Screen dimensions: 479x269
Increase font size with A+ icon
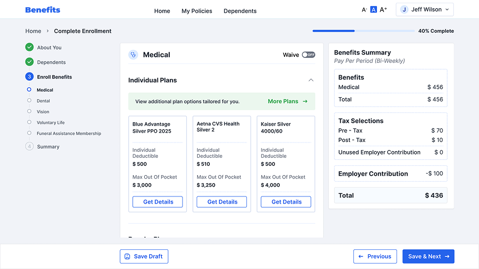(x=383, y=10)
